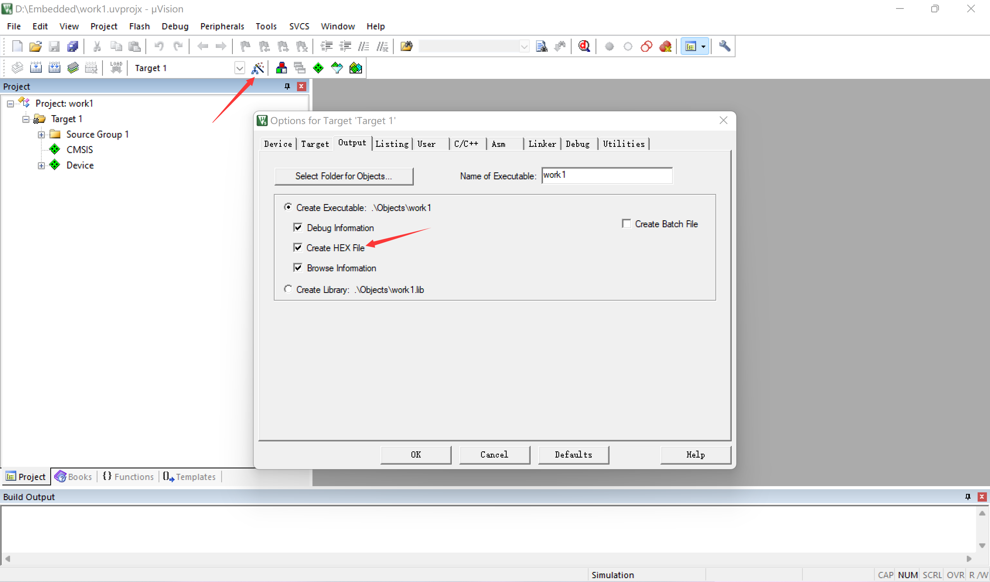Click the Select Software Packs icon

(x=337, y=68)
